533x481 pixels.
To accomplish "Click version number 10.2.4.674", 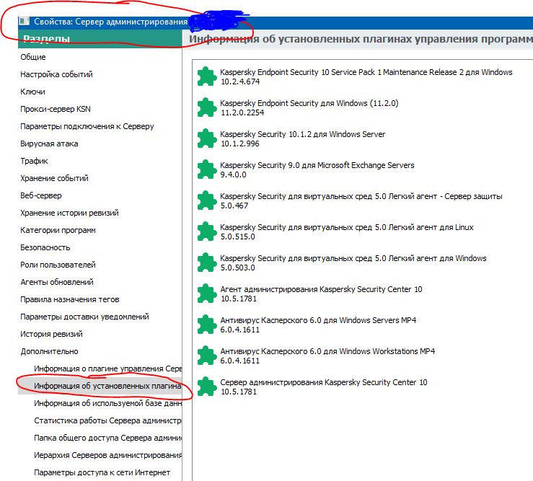I will click(240, 81).
